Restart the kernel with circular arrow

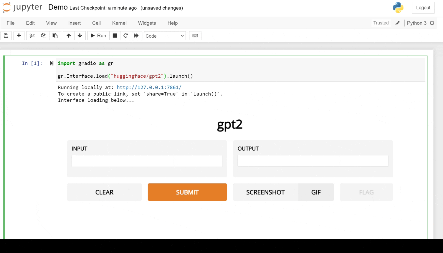point(125,36)
